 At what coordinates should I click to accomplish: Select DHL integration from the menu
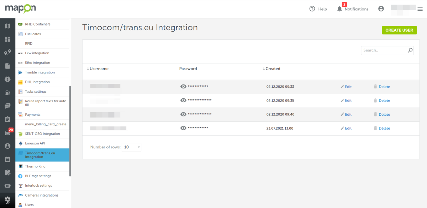37,82
